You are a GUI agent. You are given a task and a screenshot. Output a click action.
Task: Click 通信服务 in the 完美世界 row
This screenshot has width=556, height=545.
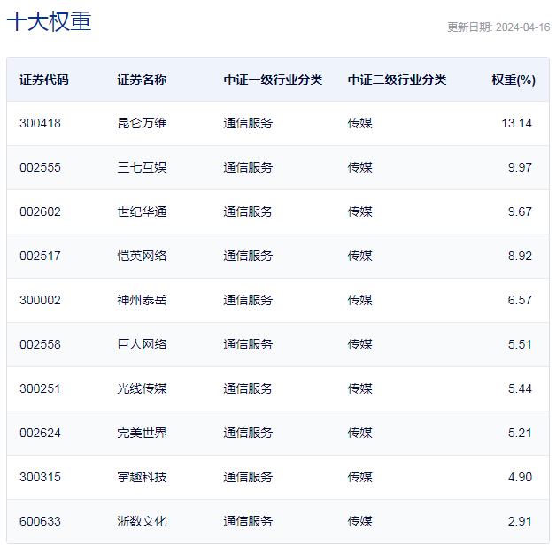pyautogui.click(x=248, y=433)
